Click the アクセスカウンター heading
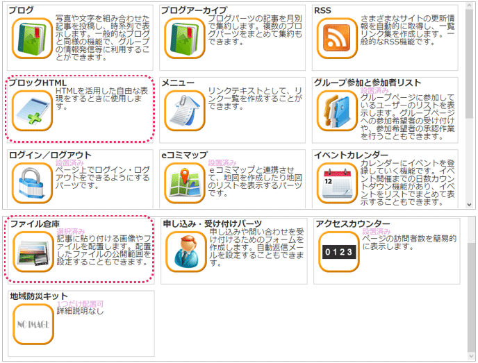 pyautogui.click(x=352, y=223)
